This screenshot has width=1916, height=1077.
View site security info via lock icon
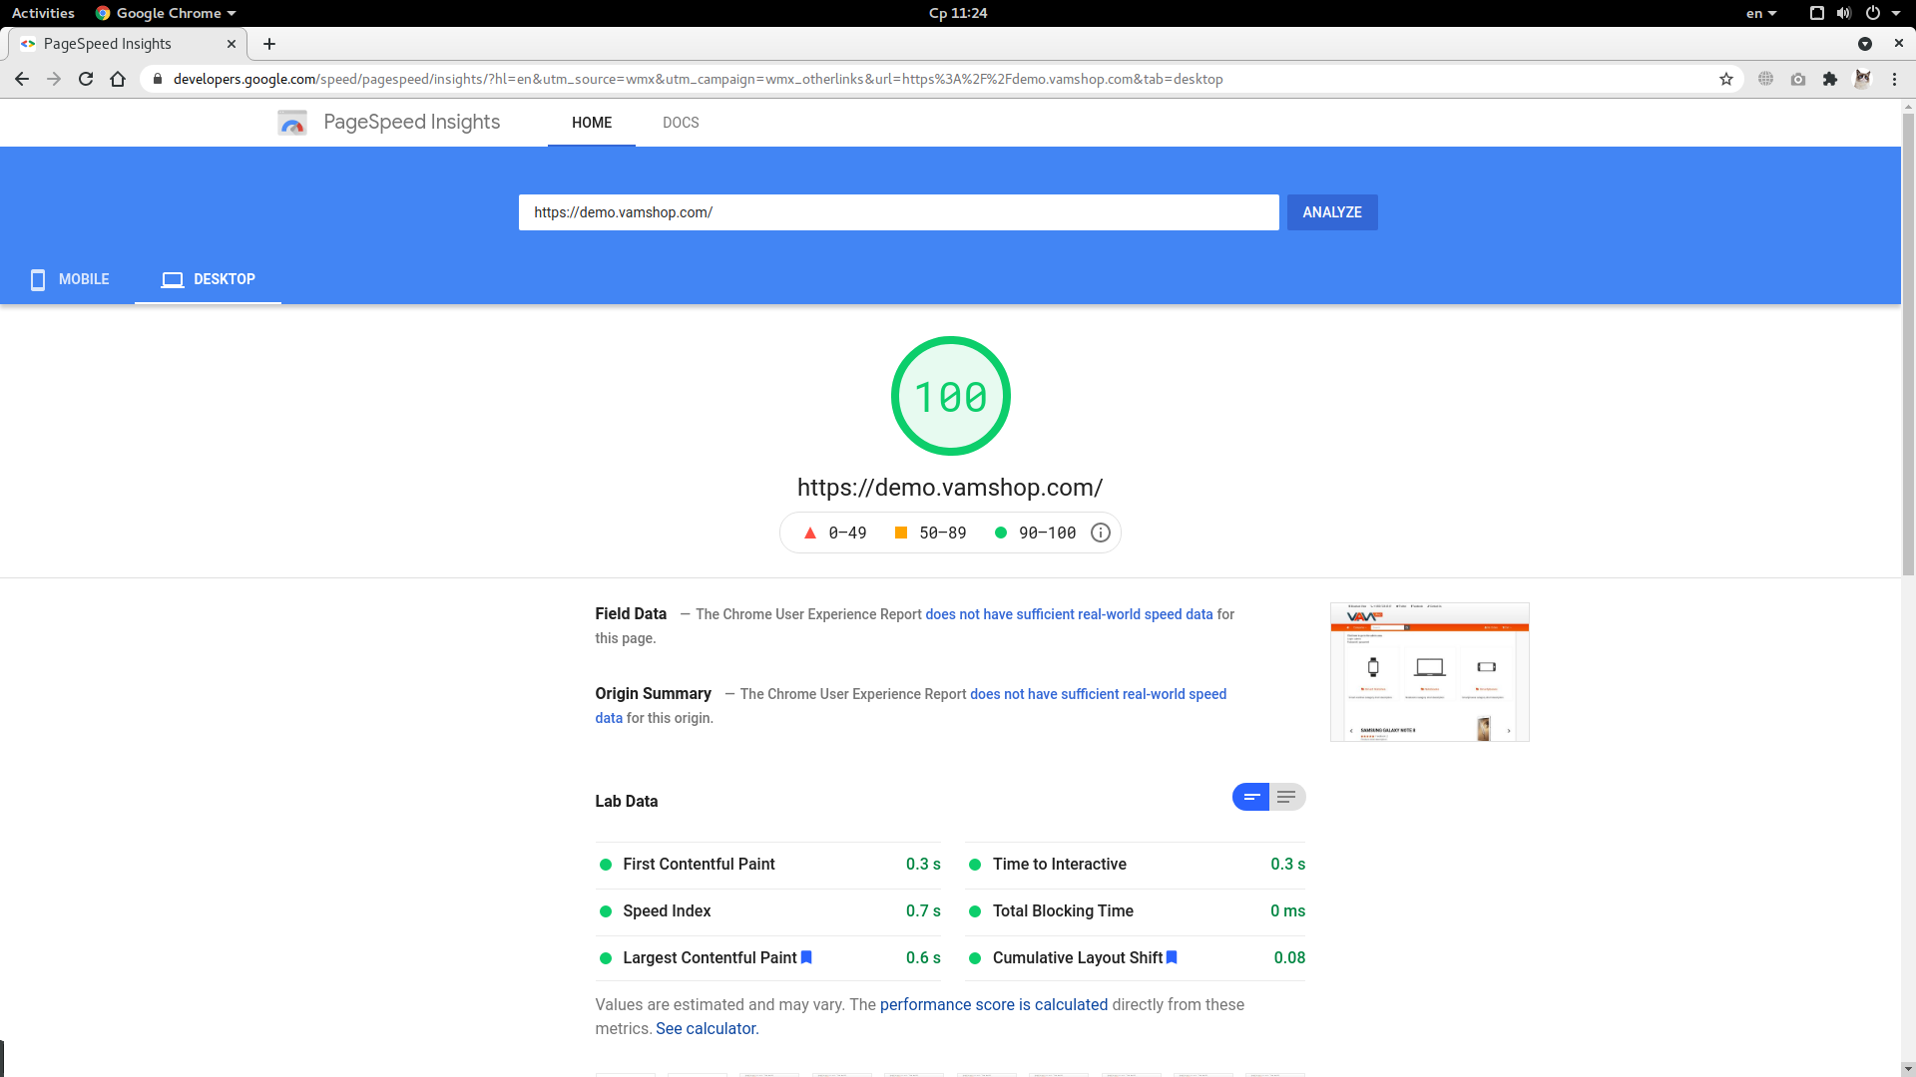tap(157, 79)
